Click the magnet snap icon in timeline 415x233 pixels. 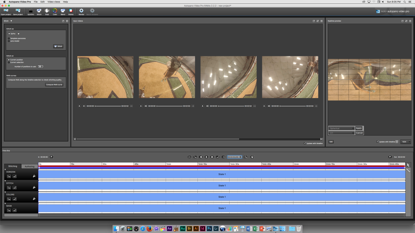click(x=252, y=157)
